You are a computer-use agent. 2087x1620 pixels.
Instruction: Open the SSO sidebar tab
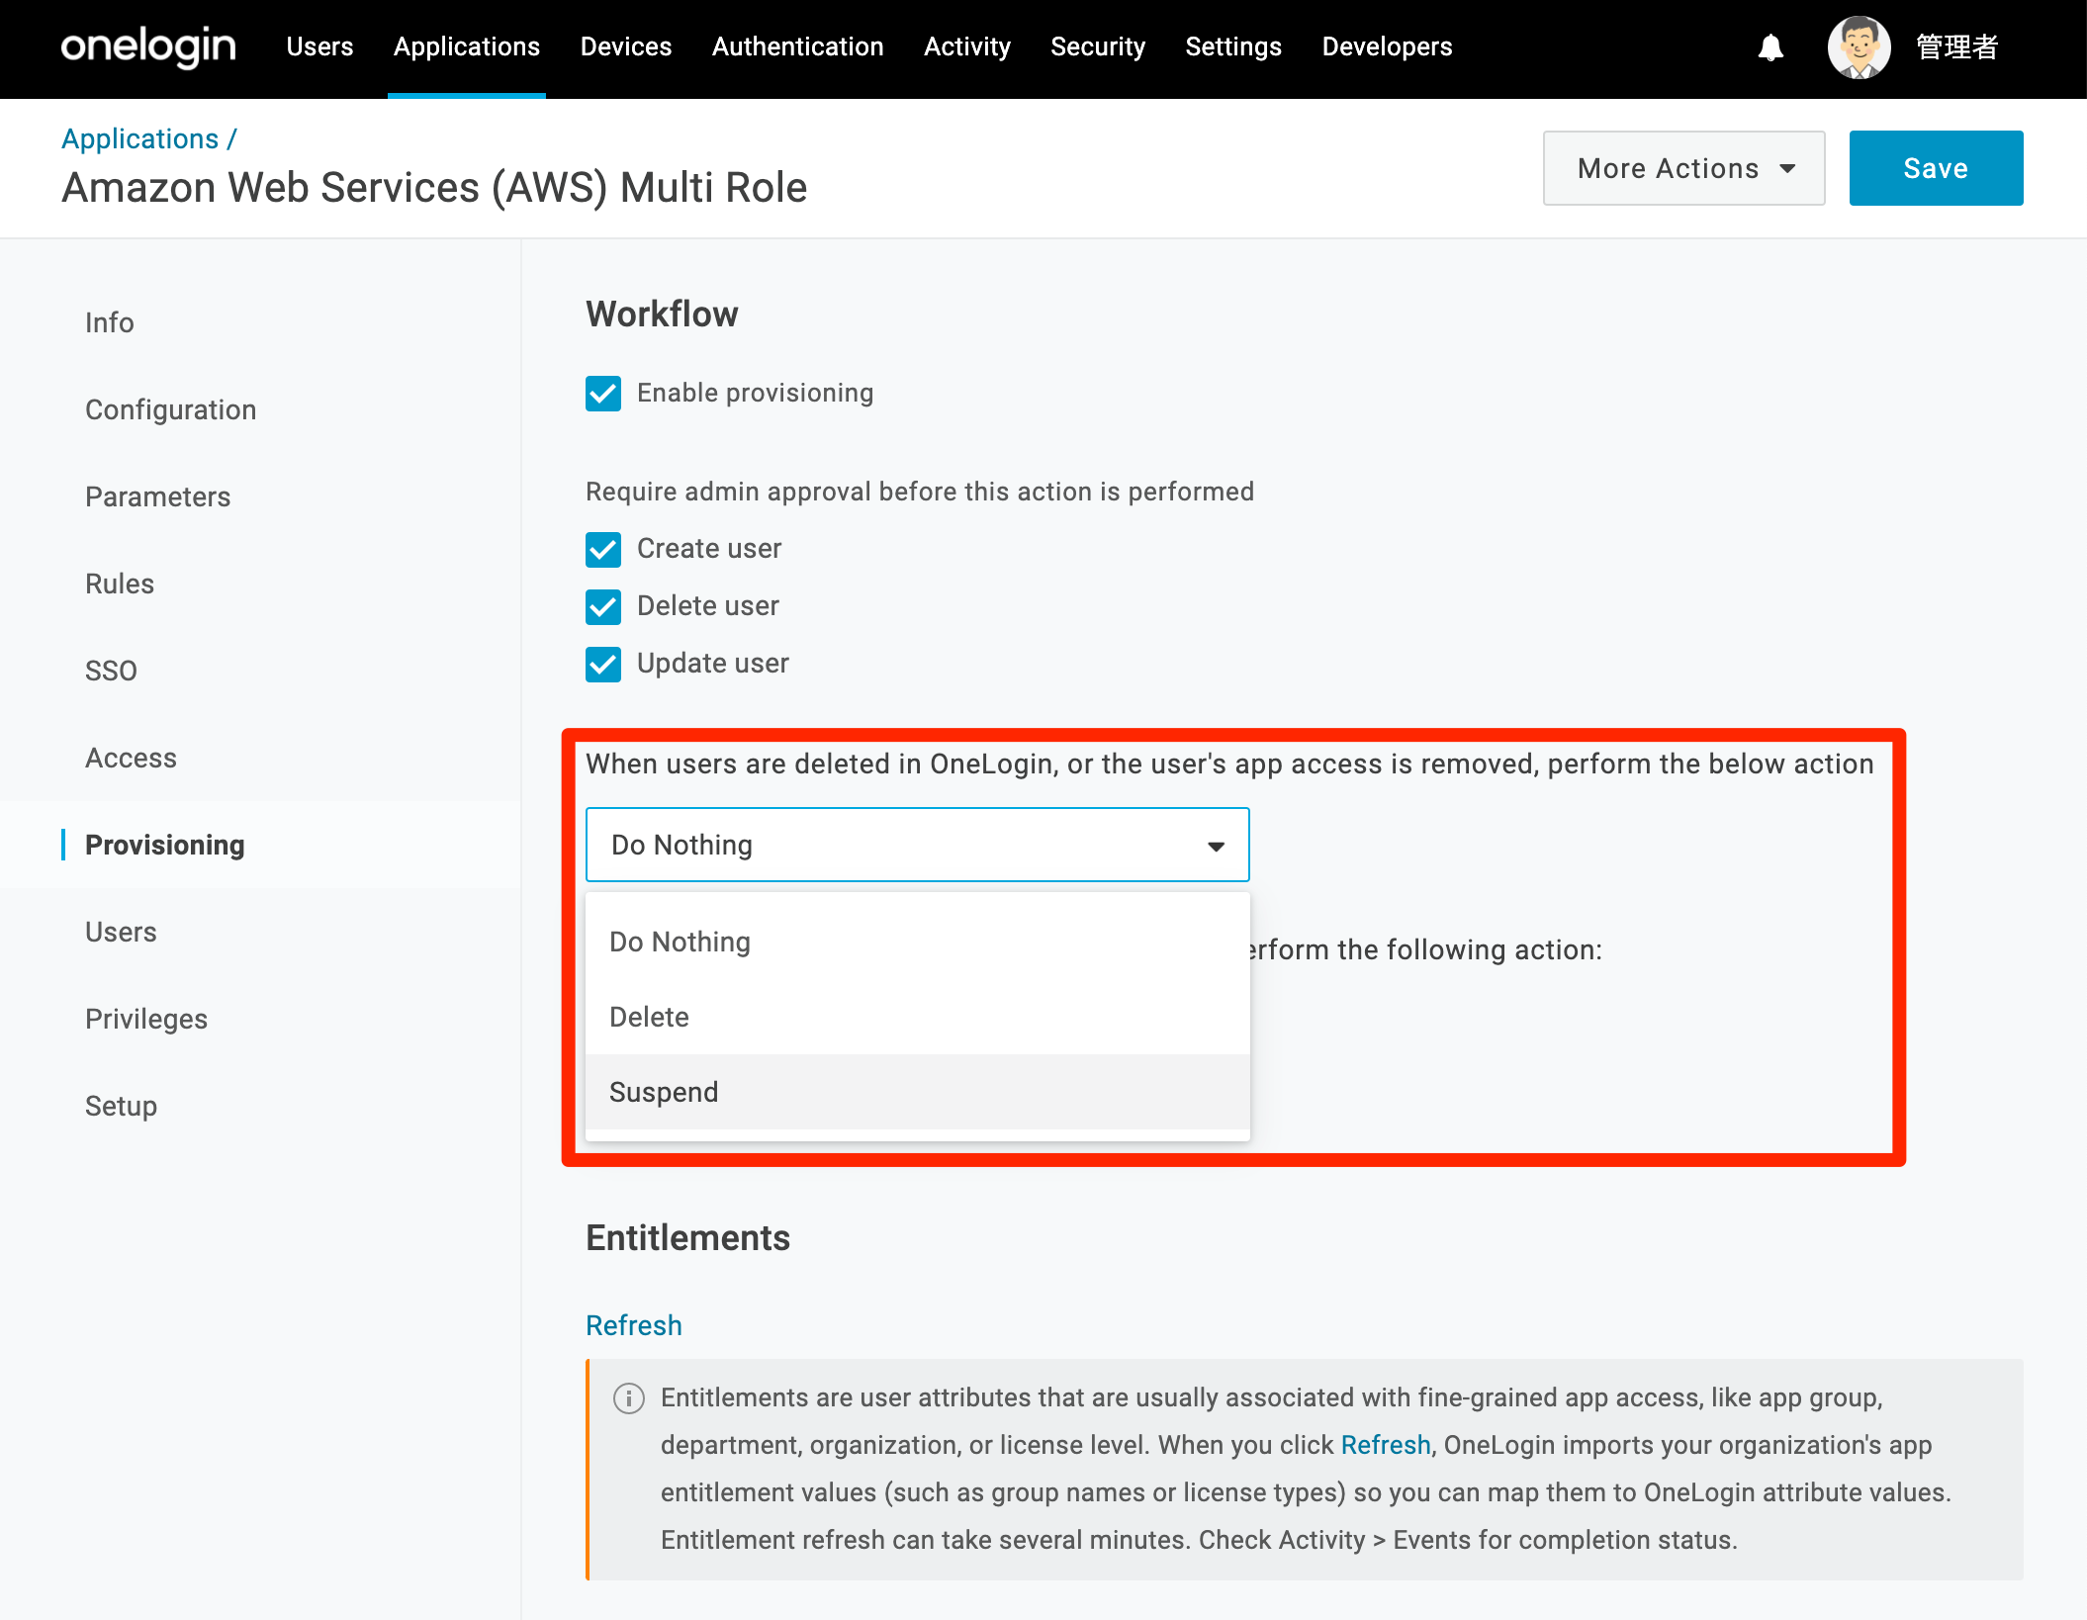pos(111,671)
